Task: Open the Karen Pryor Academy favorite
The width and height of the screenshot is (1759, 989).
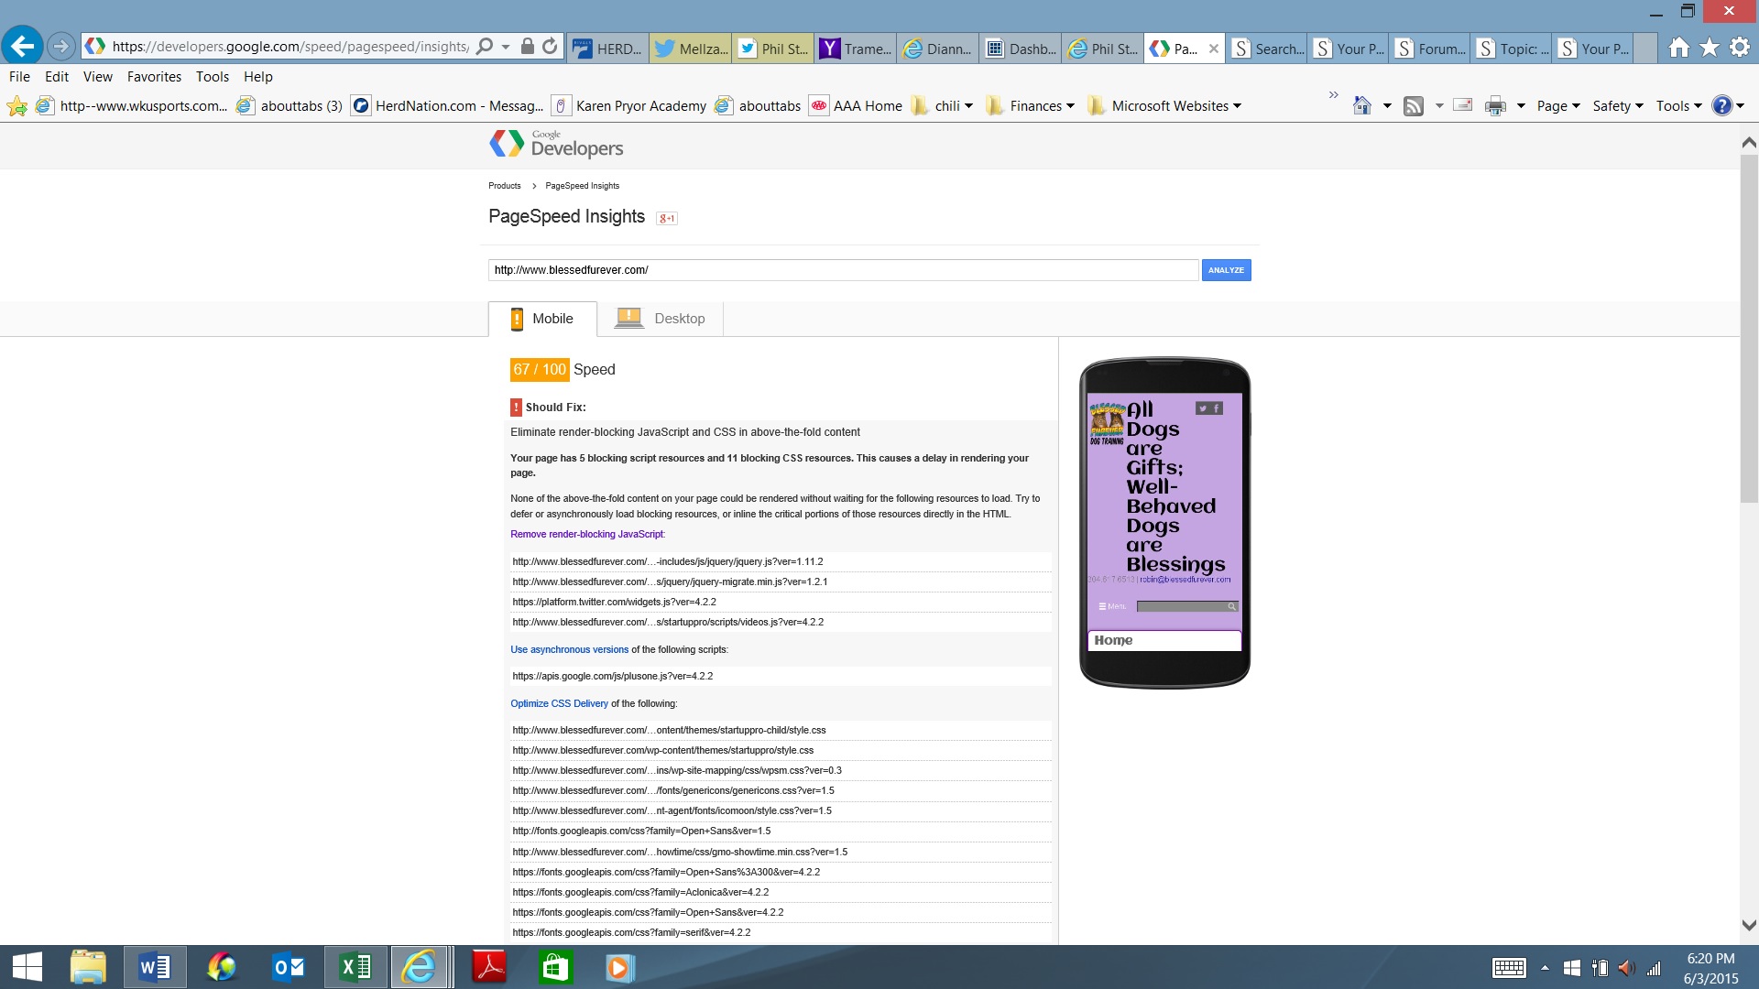Action: (x=629, y=106)
